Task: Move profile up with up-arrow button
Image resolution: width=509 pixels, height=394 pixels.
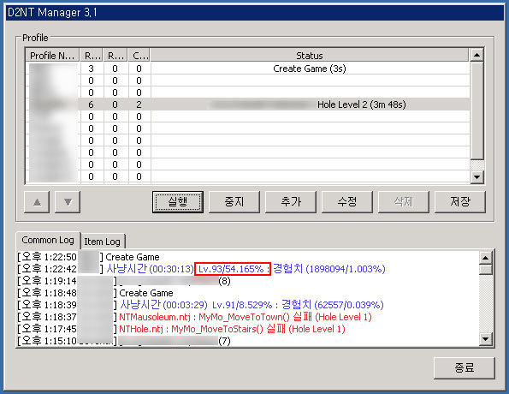Action: point(37,202)
